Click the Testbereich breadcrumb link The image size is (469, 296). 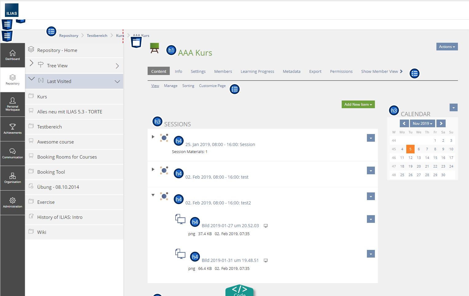(x=97, y=36)
